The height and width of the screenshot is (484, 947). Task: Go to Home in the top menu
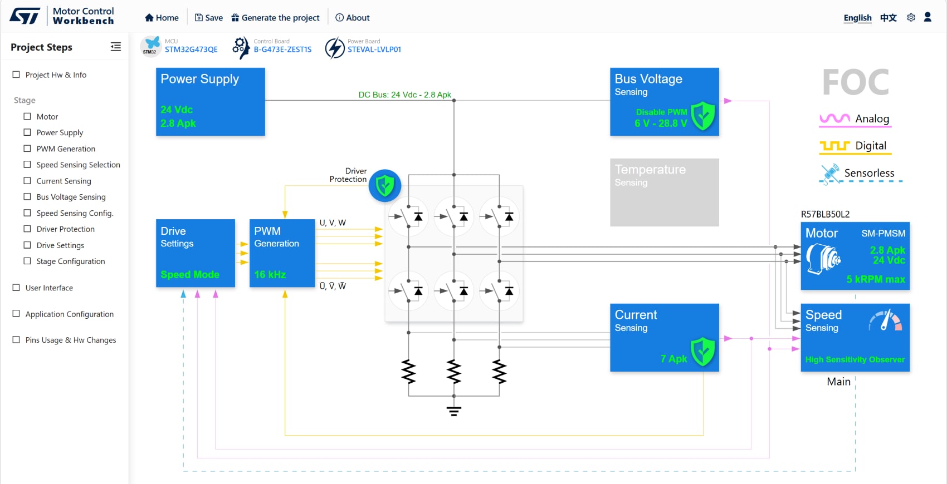pos(162,18)
